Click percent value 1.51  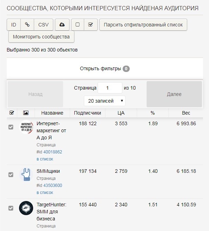pyautogui.click(x=153, y=205)
